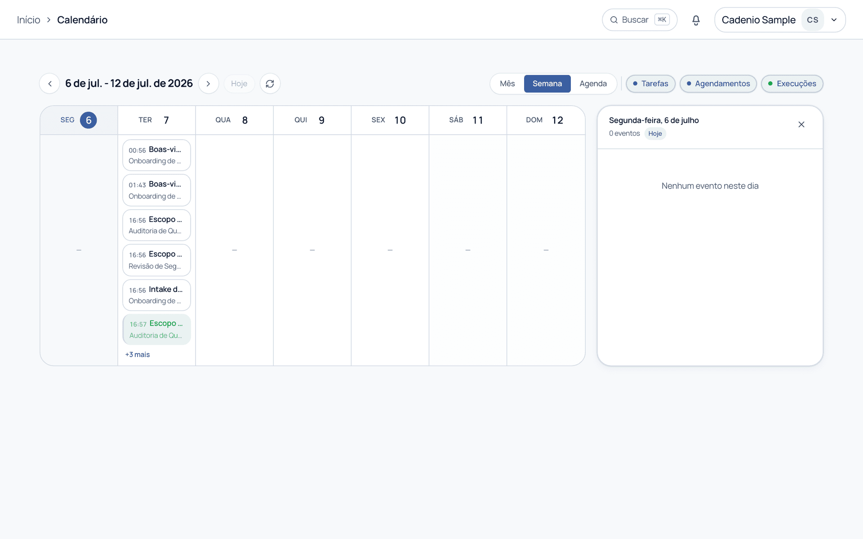Refresh the calendar with sync icon

[270, 84]
